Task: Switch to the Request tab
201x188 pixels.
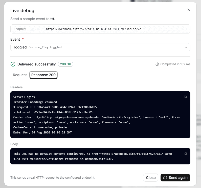Action: tap(20, 75)
